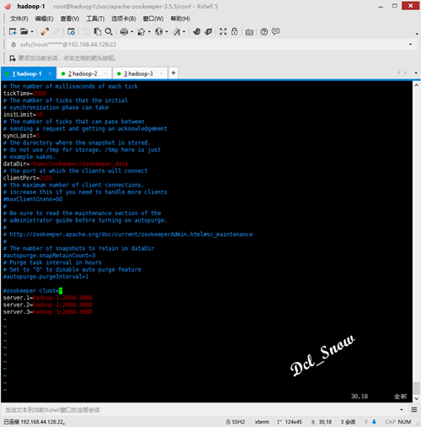Click the chat feedback bubble icon
The width and height of the screenshot is (421, 427).
coord(275,31)
